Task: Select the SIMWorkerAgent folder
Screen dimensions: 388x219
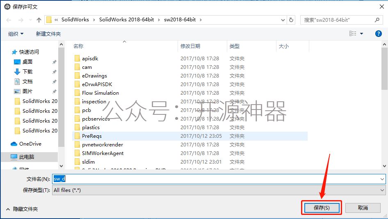Action: tap(103, 153)
